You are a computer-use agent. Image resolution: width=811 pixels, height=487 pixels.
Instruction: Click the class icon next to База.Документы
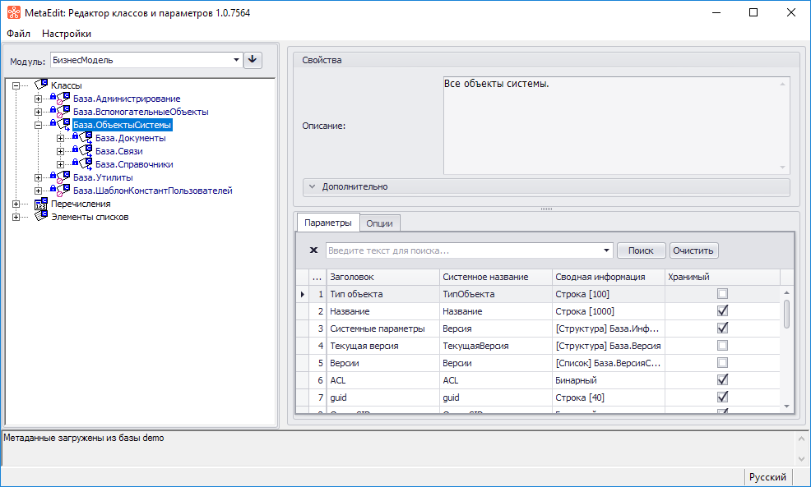click(x=85, y=138)
